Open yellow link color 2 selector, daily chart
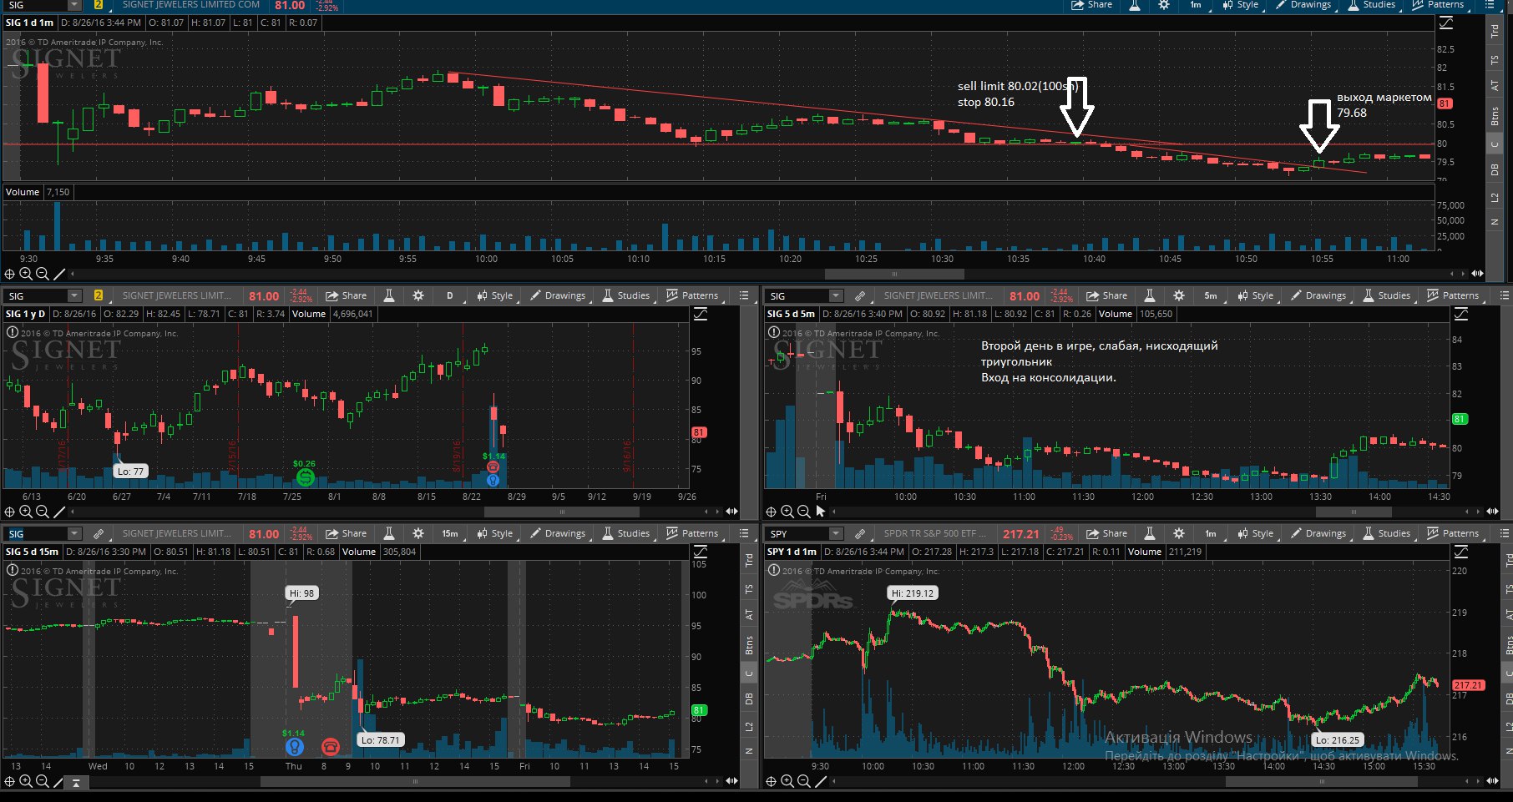 point(98,295)
